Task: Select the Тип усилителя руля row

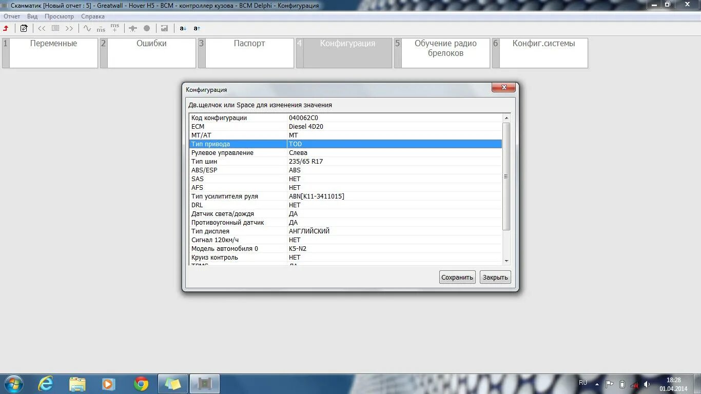Action: [345, 196]
